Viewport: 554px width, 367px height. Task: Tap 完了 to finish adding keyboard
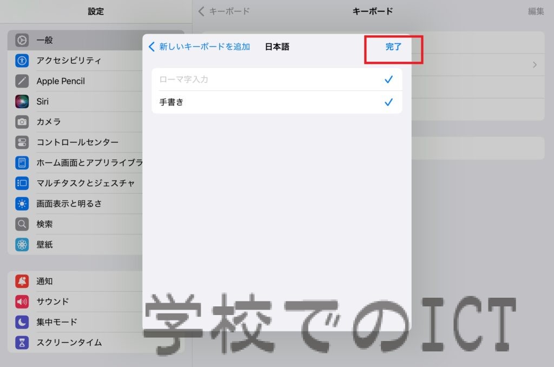[393, 47]
